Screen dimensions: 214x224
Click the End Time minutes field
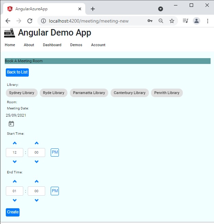tap(37, 191)
